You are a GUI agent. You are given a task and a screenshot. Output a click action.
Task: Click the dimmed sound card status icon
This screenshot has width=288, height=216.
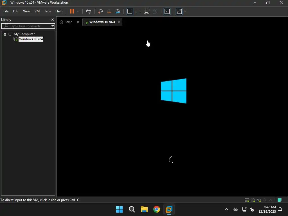click(x=270, y=200)
